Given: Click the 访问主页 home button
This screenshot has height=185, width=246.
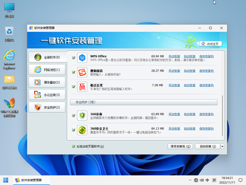Looking at the screenshot, I should 210,44.
